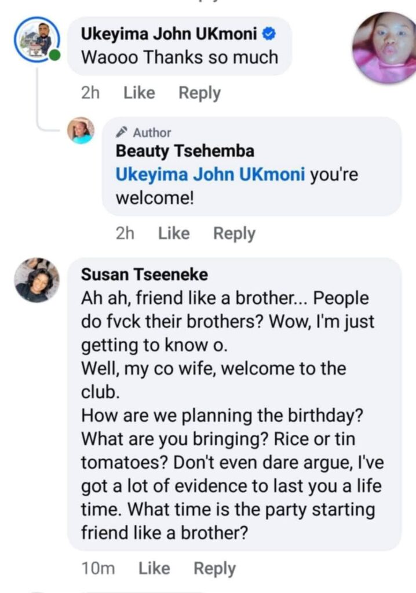Click the 2h timestamp under Beauty's reply
The height and width of the screenshot is (593, 416).
[x=125, y=233]
